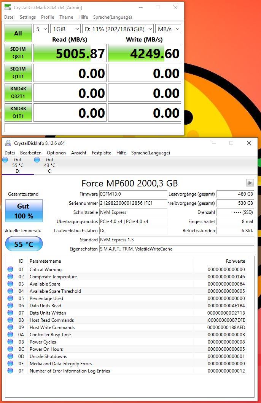Click the status orb beside Critical Warning
The width and height of the screenshot is (261, 403).
pos(10,269)
